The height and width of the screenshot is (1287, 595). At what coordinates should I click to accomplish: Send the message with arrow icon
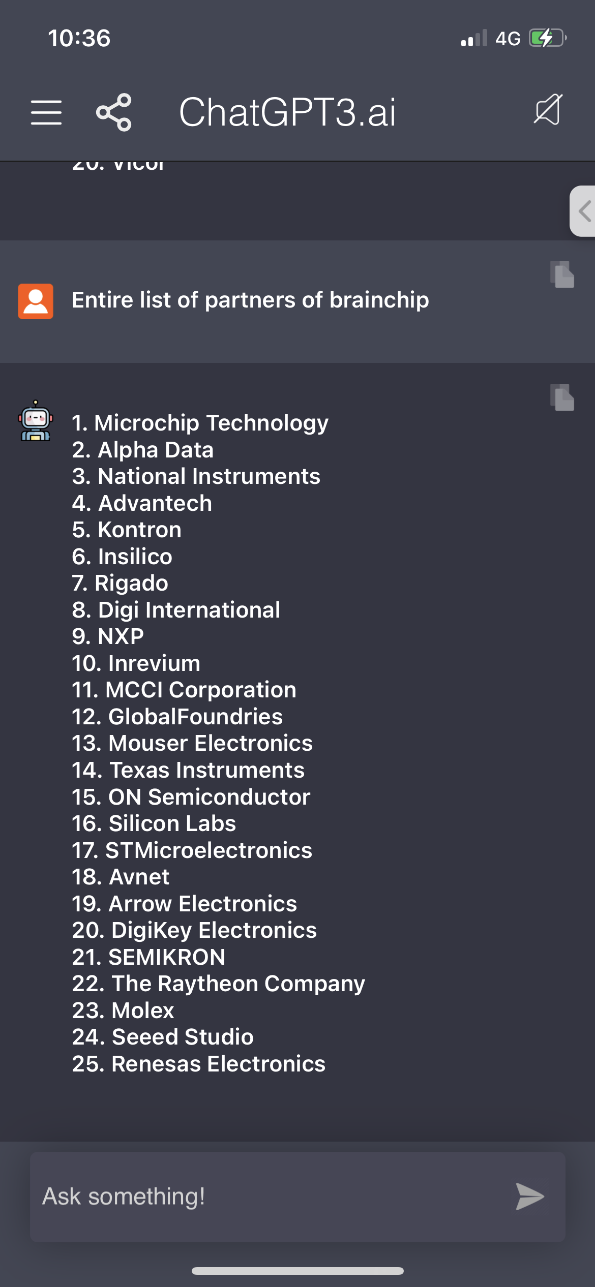[x=530, y=1196]
